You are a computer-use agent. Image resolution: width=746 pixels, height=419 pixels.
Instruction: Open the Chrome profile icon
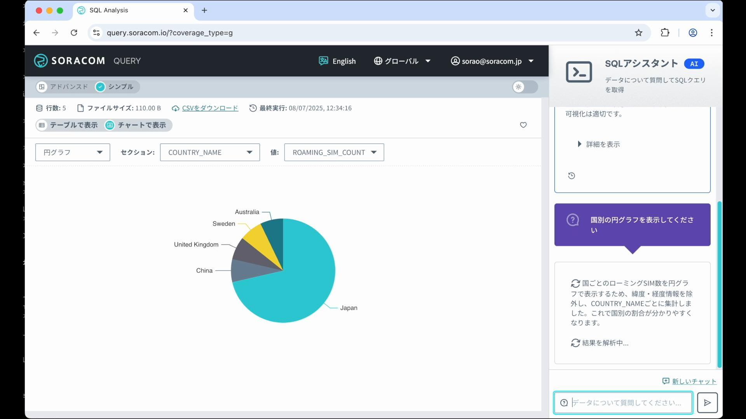tap(693, 33)
